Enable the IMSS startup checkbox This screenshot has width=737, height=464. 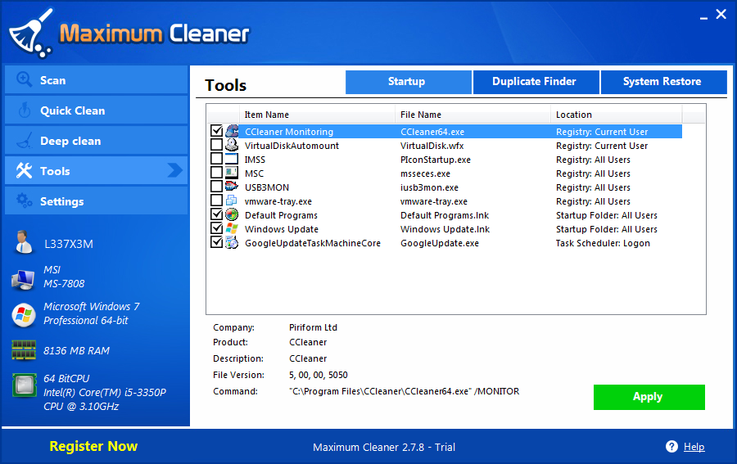(217, 158)
